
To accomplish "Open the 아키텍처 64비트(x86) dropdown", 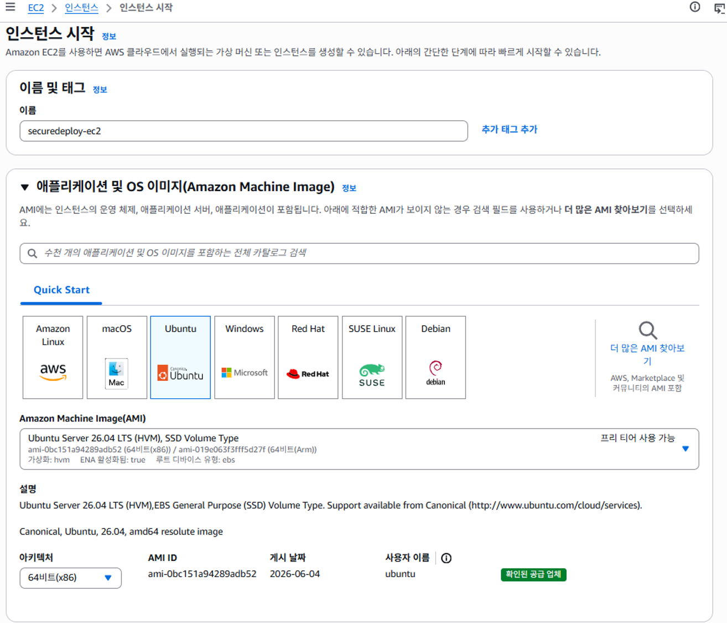I will tap(70, 578).
